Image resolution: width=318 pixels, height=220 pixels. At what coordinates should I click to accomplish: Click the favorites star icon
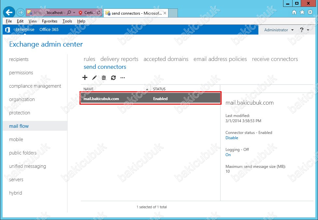point(302,12)
